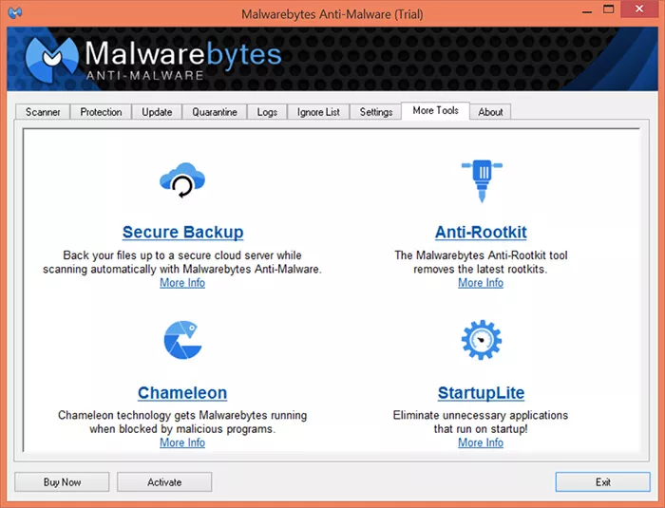This screenshot has height=508, width=665.
Task: Click More Info under Chameleon
Action: pos(182,442)
